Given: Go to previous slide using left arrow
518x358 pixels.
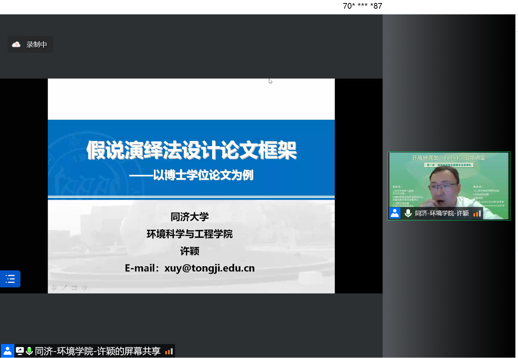Looking at the screenshot, I should [54, 288].
